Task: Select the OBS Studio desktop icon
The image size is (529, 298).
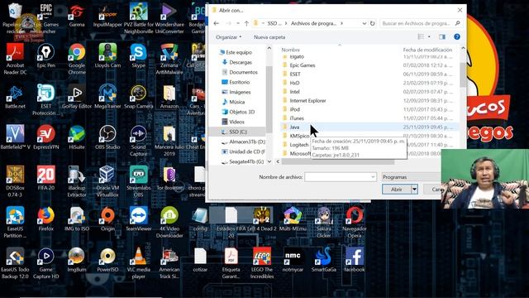Action: [107, 137]
